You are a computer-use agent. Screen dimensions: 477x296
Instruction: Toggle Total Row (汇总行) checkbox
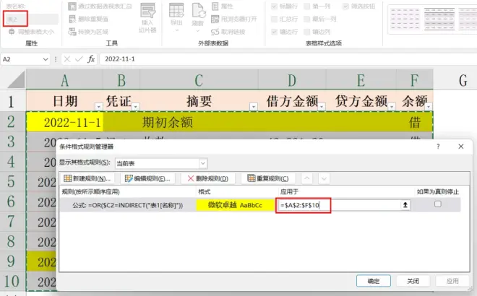[x=275, y=19]
